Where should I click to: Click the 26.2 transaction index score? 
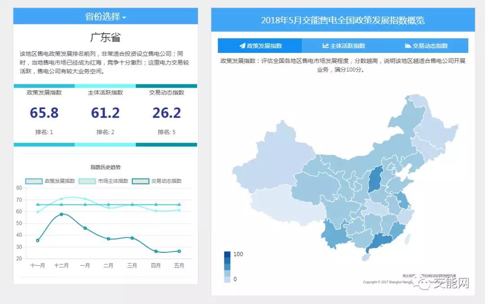click(x=166, y=113)
